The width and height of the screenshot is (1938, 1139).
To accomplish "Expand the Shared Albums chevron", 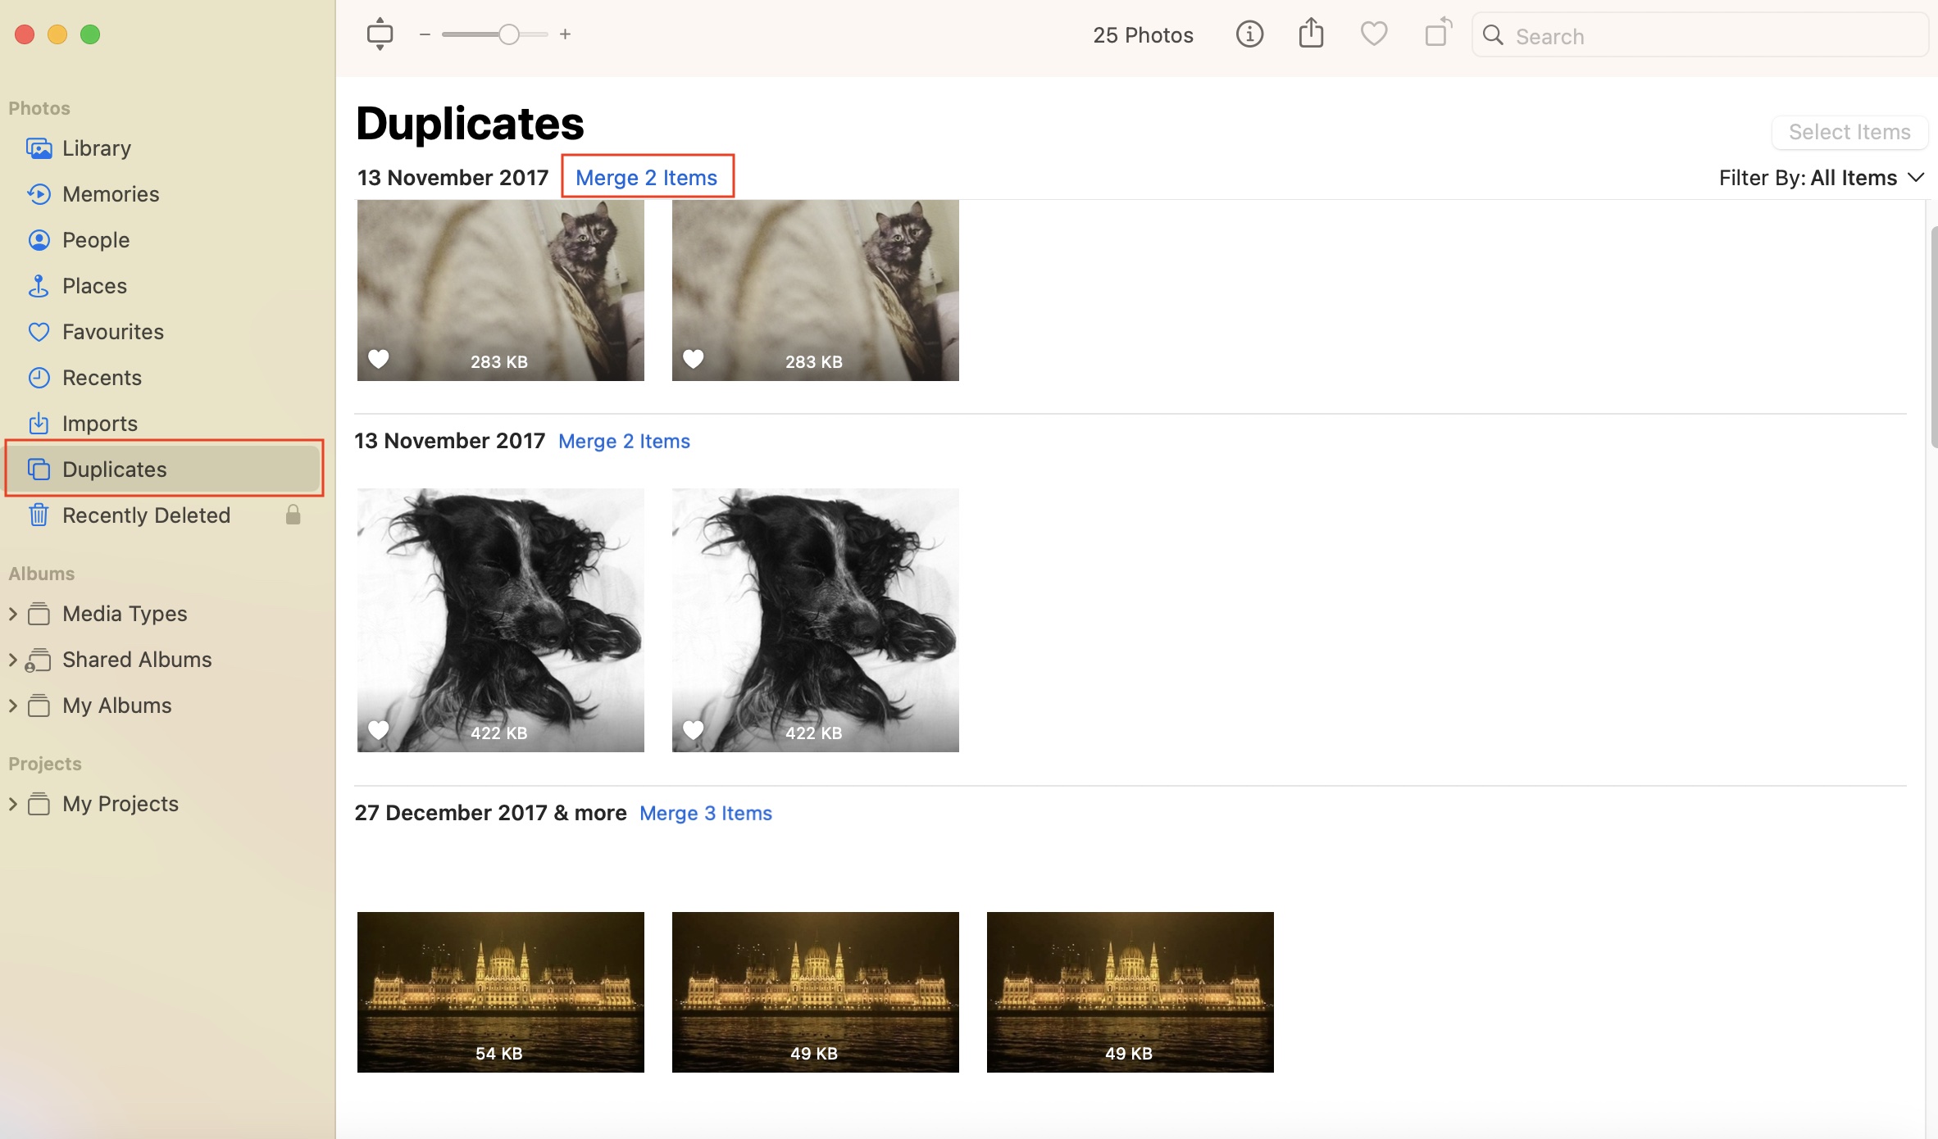I will (12, 660).
